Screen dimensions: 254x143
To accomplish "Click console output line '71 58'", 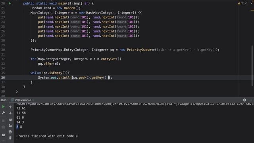I will tap(21, 113).
